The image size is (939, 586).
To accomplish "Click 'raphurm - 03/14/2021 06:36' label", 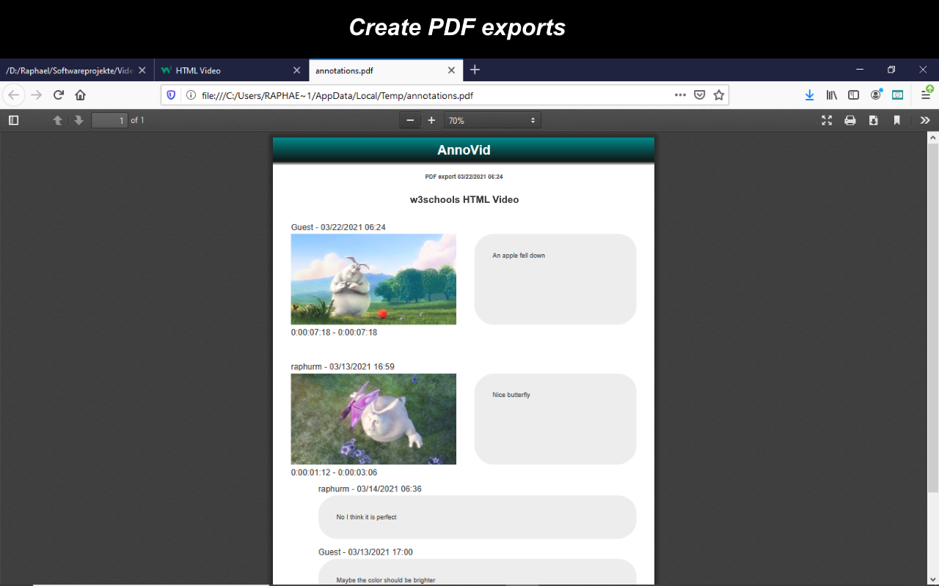I will click(370, 489).
